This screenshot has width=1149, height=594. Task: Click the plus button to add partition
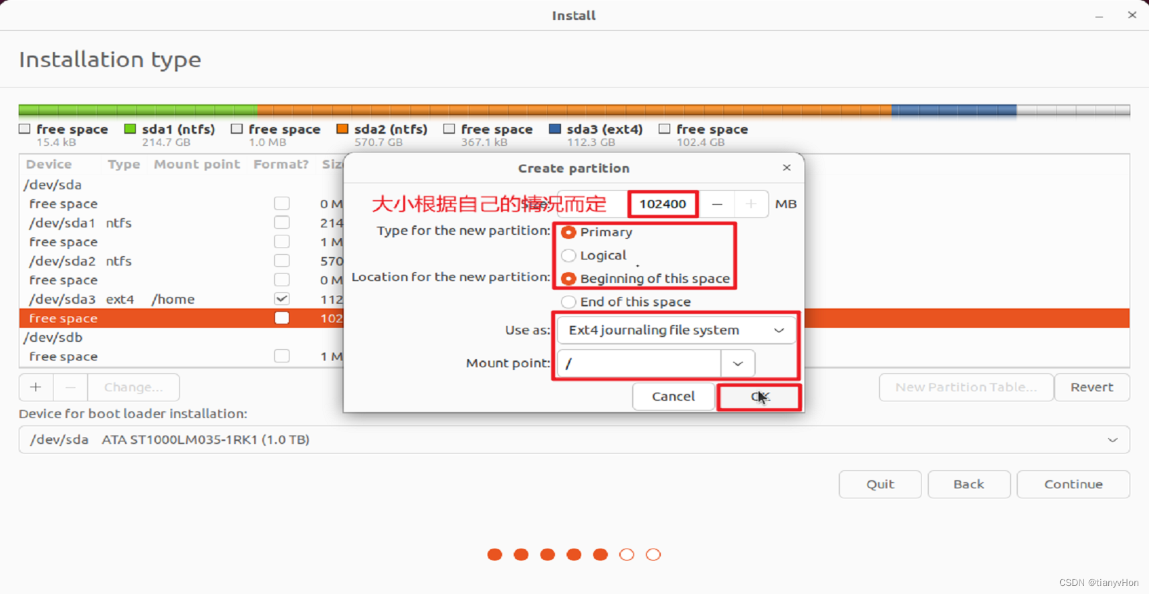click(36, 387)
